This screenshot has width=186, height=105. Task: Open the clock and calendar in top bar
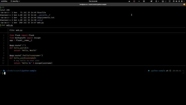pos(93,1)
